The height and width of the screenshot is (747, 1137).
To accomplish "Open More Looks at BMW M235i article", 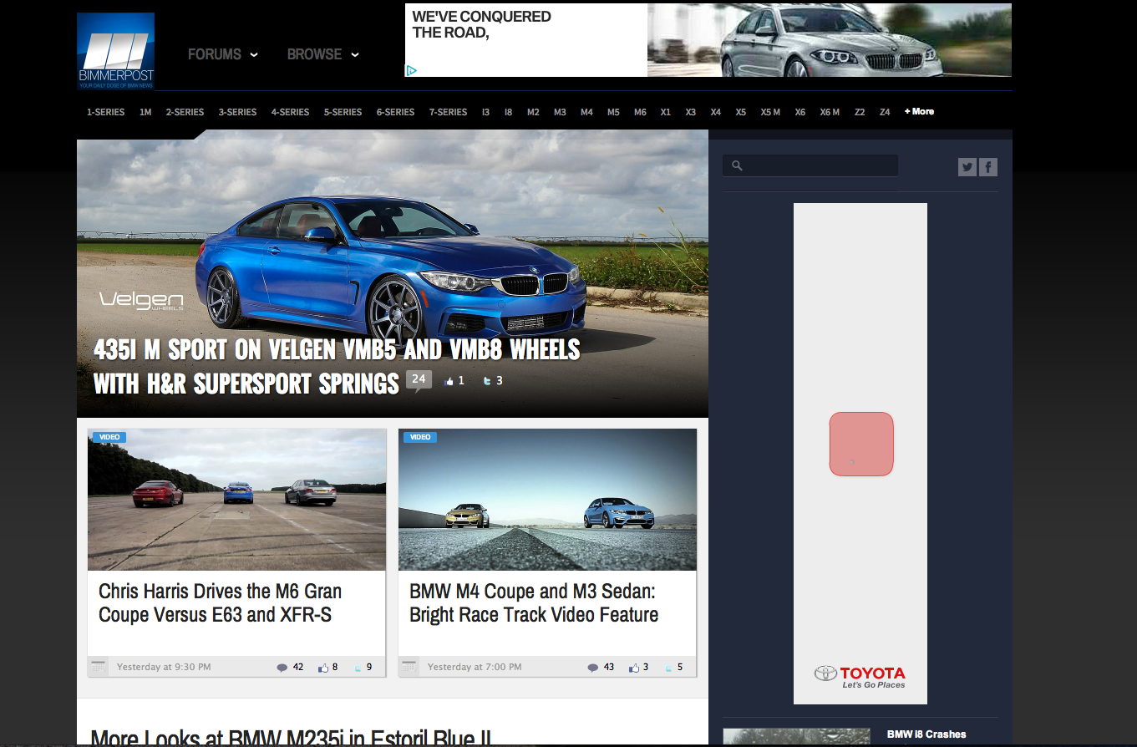I will coord(291,737).
